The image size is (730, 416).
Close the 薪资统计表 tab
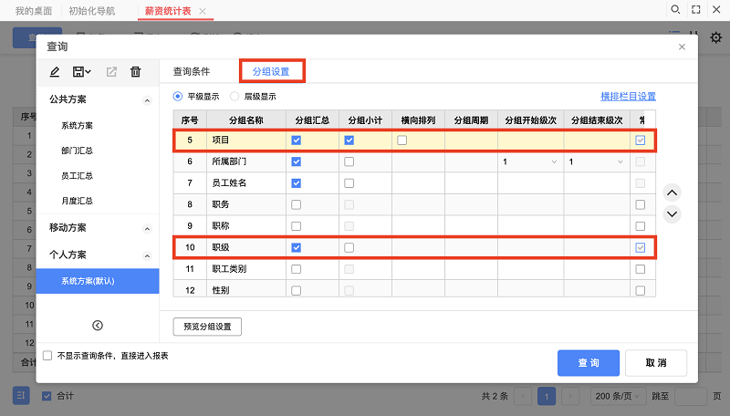pos(203,11)
